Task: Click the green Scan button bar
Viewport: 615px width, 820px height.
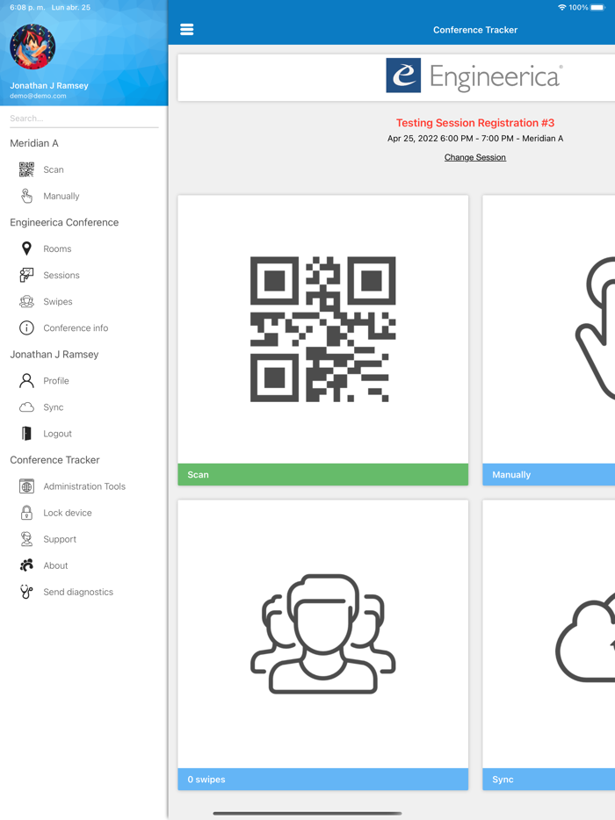Action: [323, 474]
